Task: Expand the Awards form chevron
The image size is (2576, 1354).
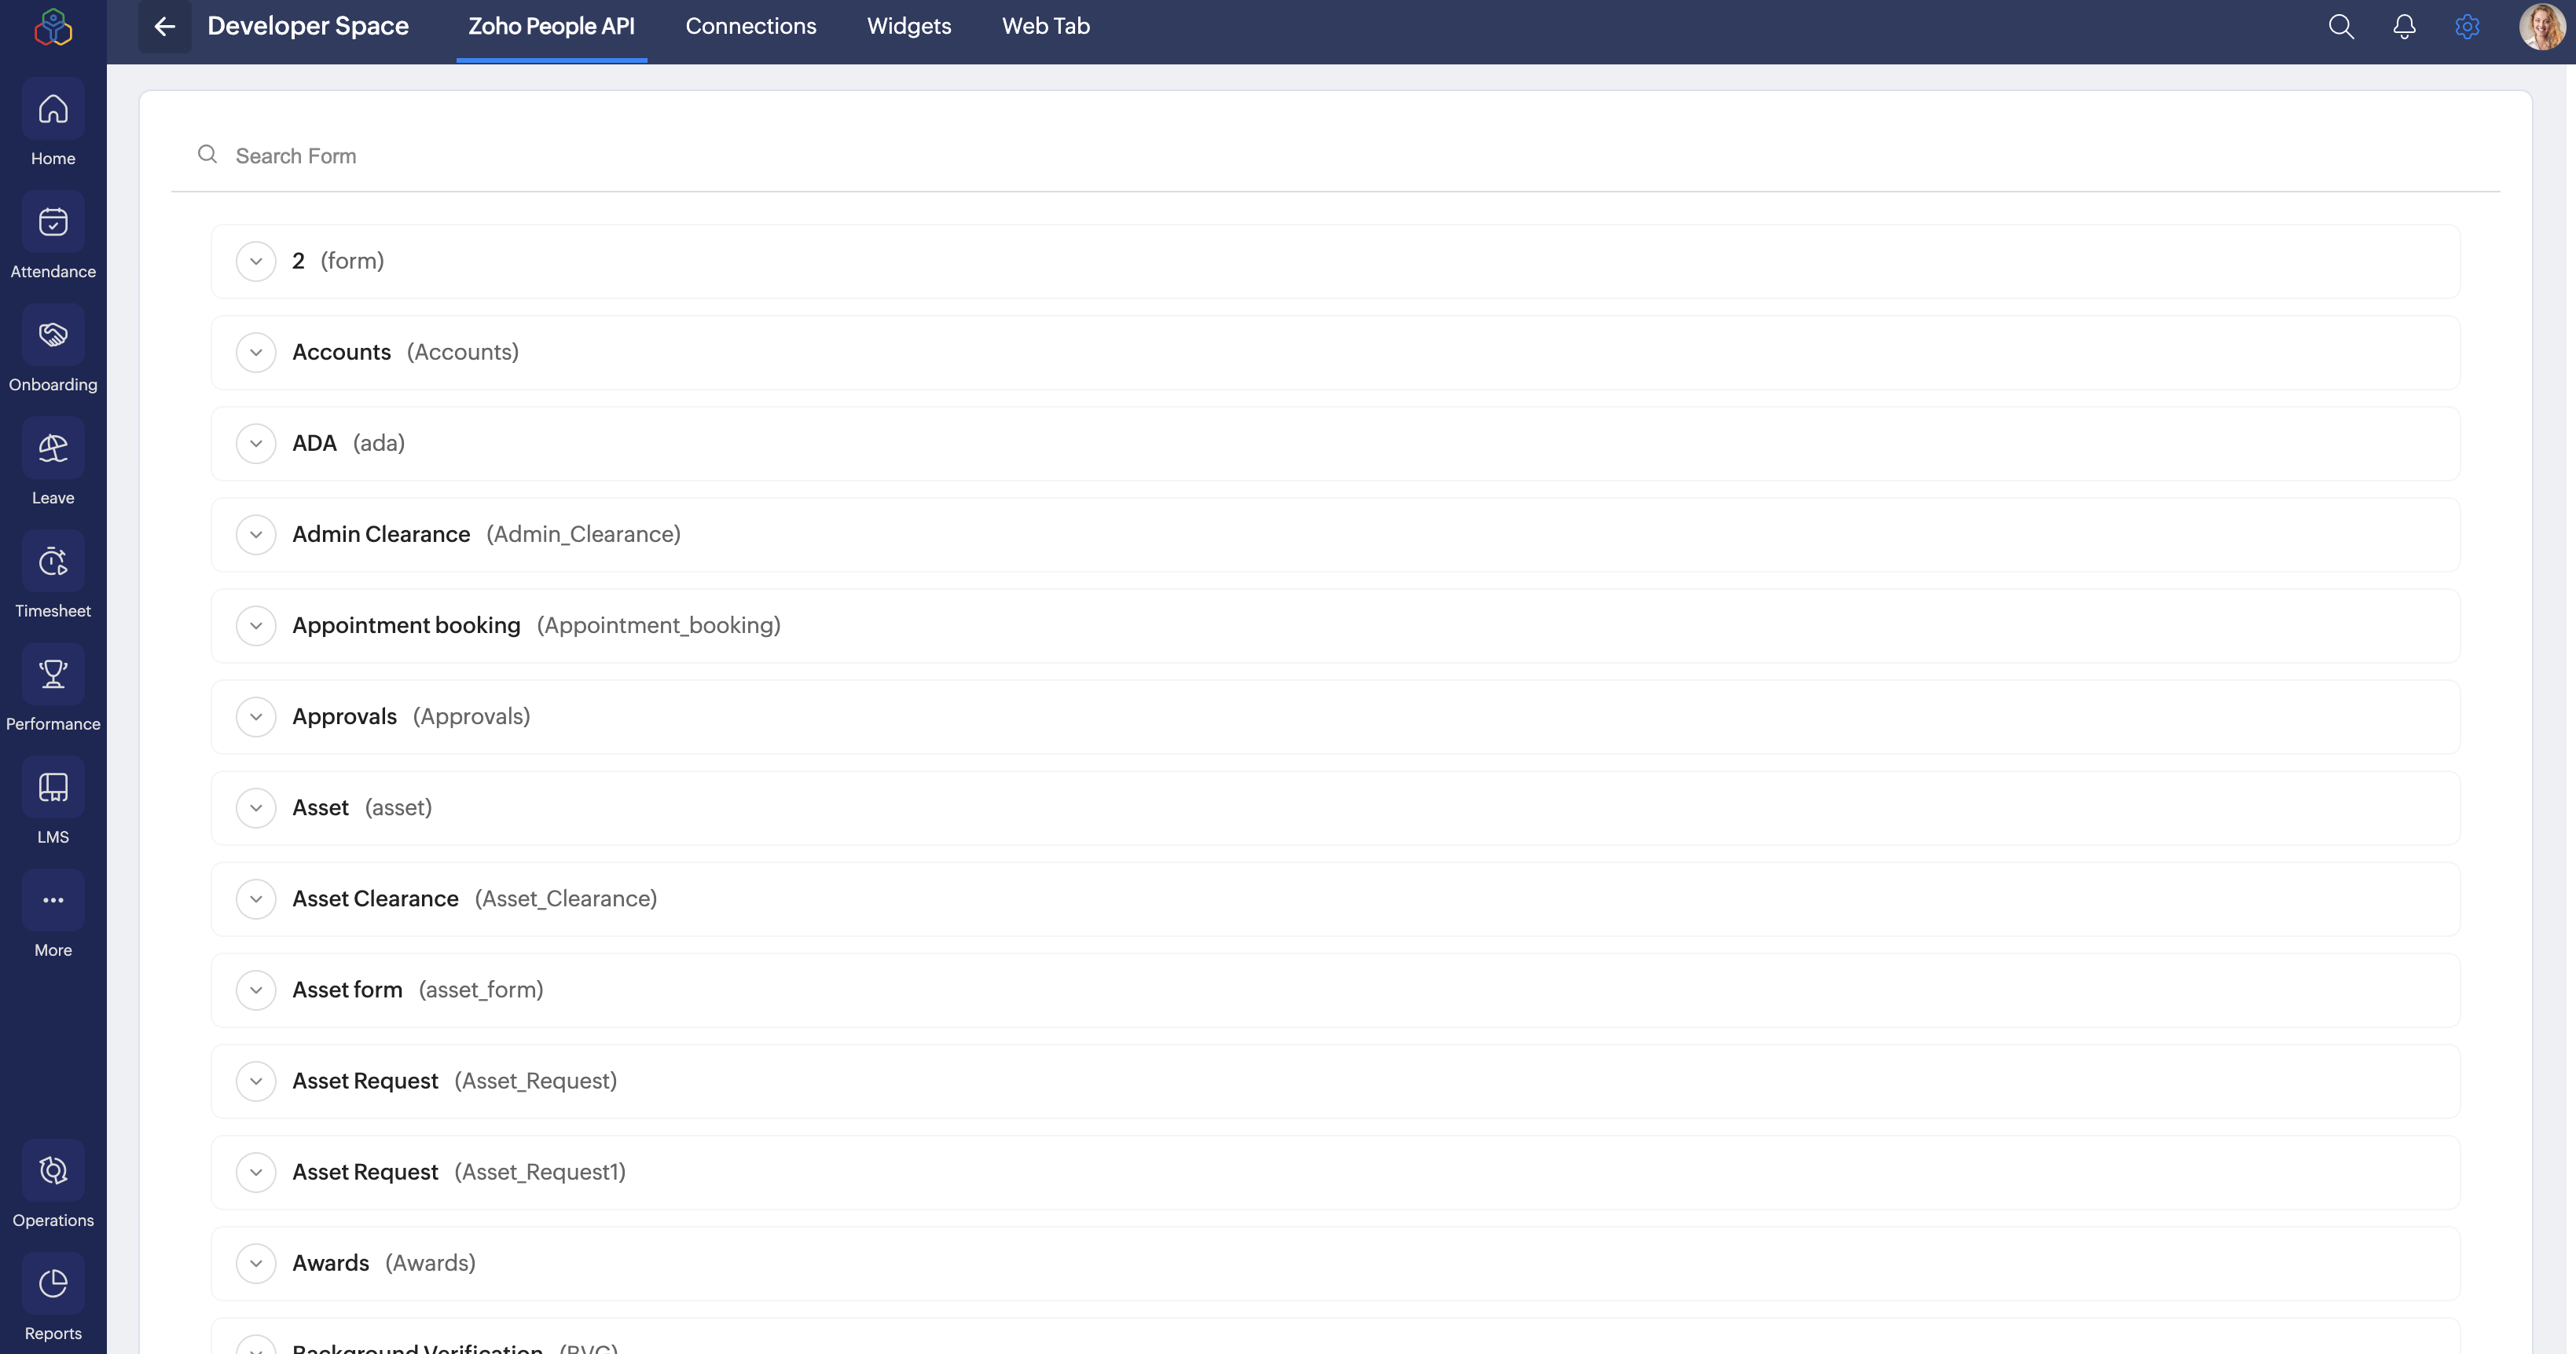Action: point(256,1263)
